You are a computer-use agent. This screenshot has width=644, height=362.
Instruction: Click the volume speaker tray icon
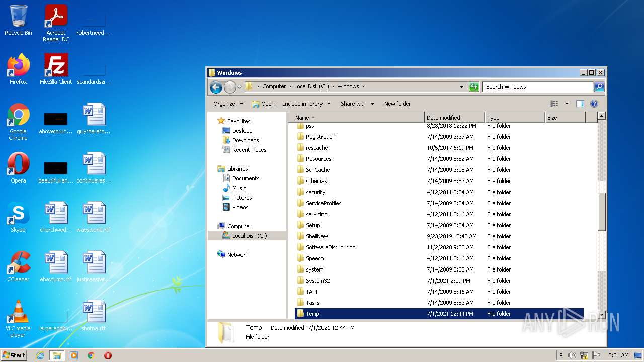pos(572,355)
